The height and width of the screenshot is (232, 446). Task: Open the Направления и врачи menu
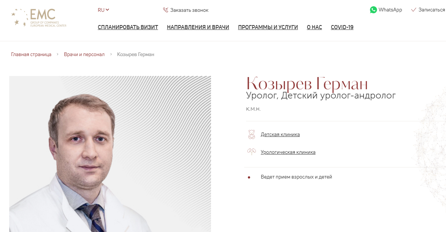(198, 27)
